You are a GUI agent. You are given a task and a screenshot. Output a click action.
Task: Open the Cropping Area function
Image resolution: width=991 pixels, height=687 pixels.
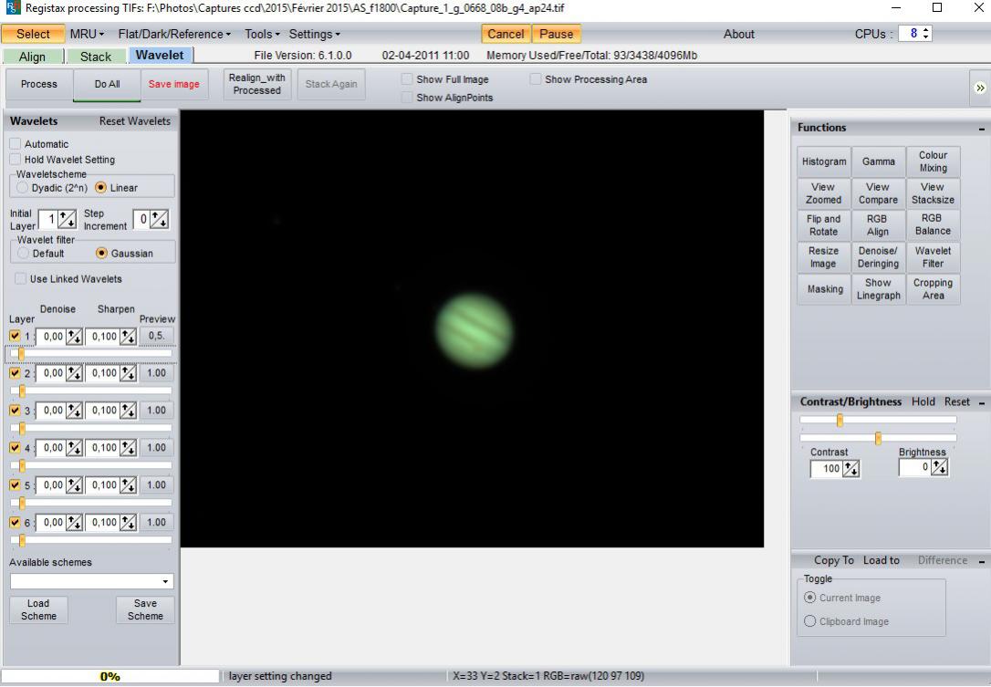[933, 289]
